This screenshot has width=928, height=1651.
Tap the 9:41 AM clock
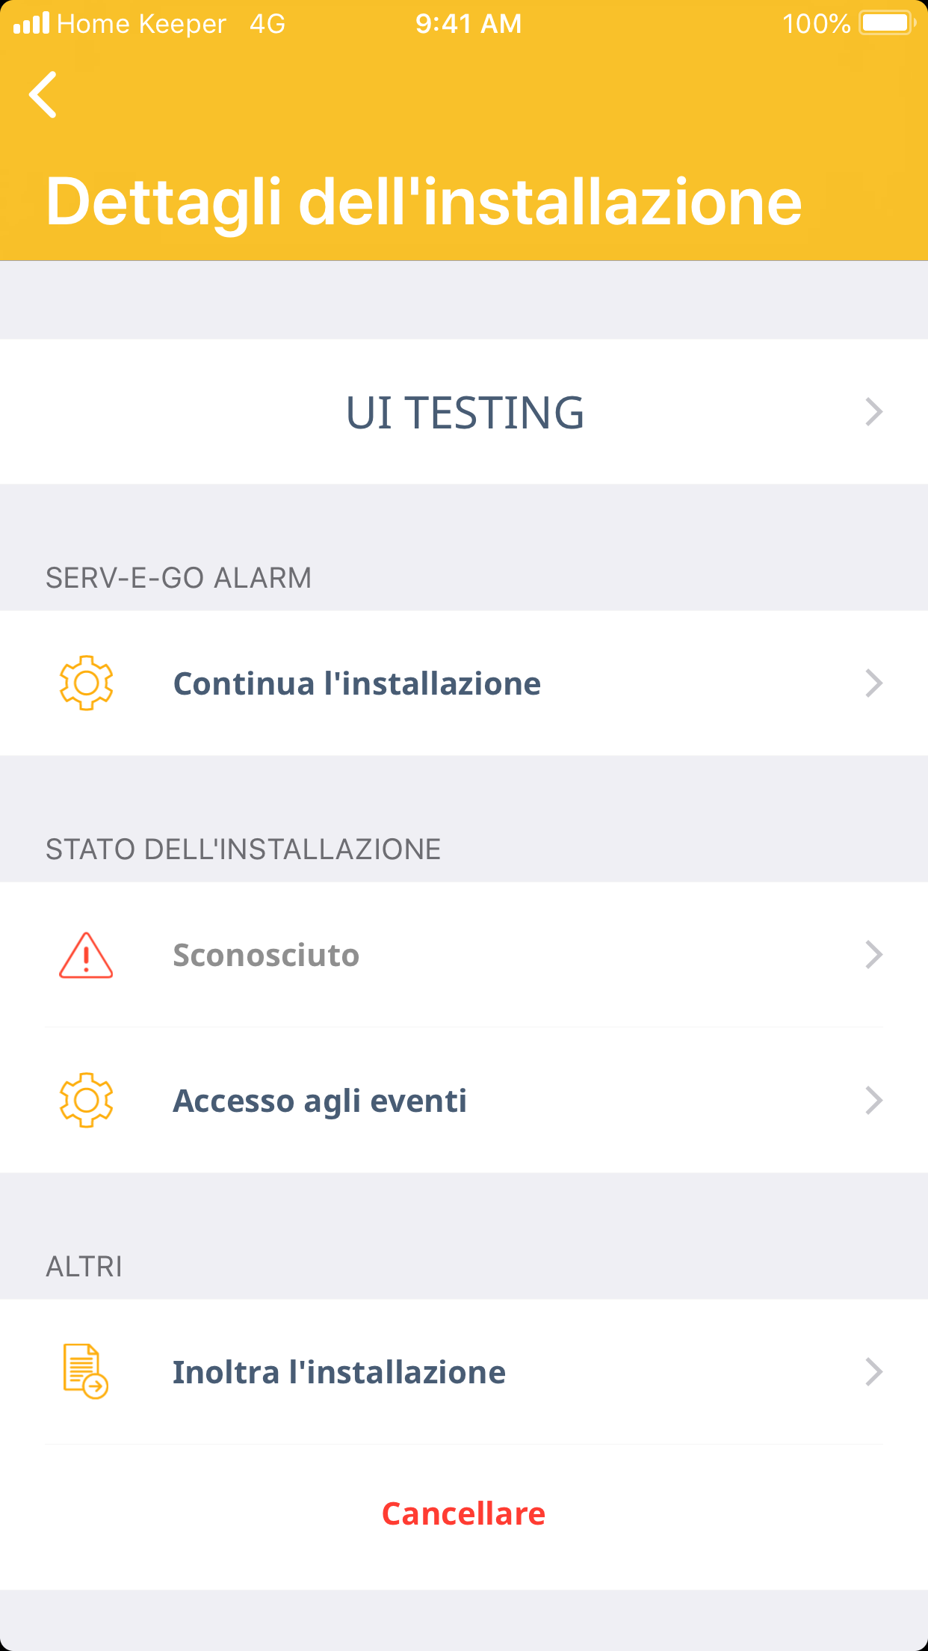(x=468, y=24)
